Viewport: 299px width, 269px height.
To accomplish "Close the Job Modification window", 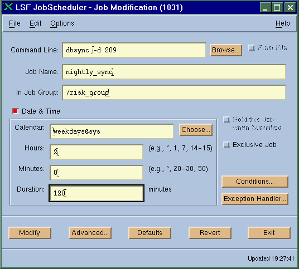I will pyautogui.click(x=290, y=8).
